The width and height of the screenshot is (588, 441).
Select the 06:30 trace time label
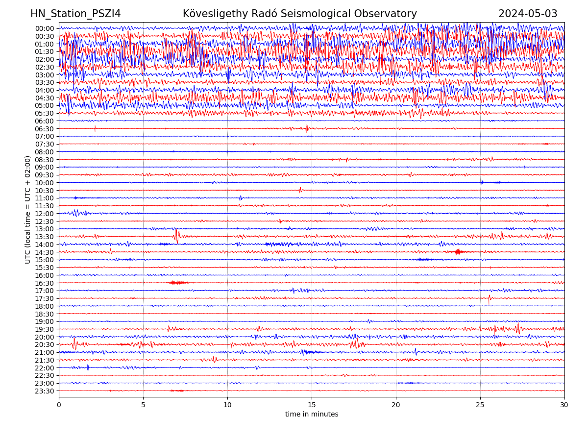tap(44, 129)
